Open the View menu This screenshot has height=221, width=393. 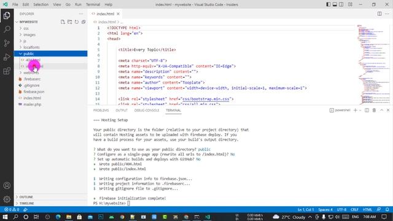[x=57, y=4]
